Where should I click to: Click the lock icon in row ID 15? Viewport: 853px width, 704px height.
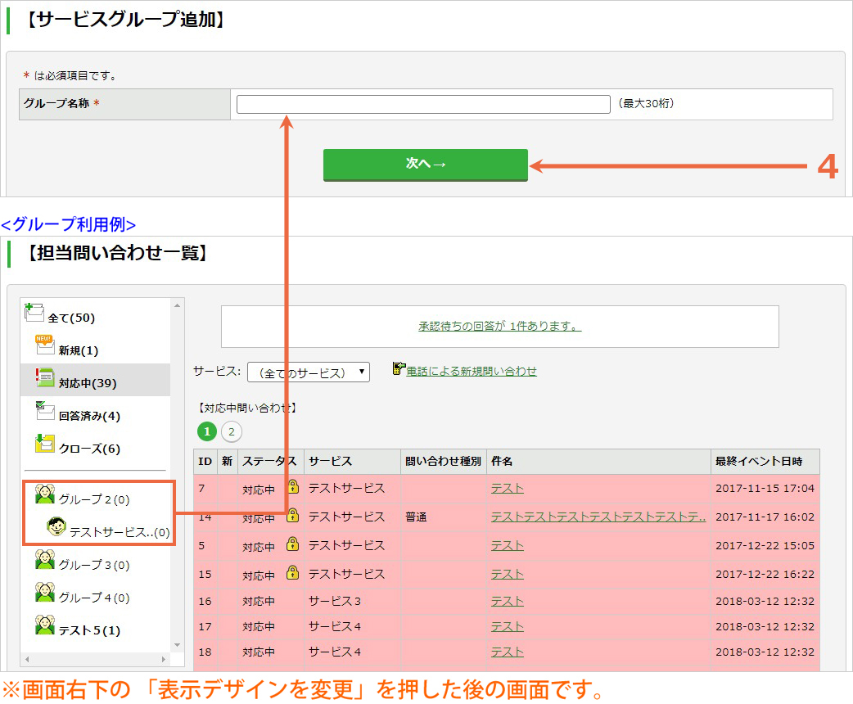tap(293, 572)
